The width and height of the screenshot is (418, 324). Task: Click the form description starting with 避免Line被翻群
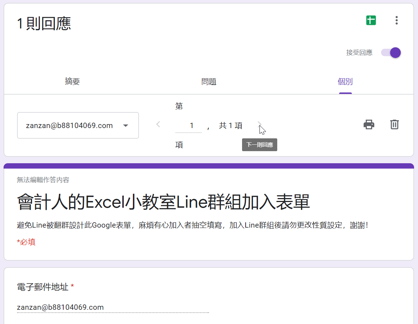[193, 225]
